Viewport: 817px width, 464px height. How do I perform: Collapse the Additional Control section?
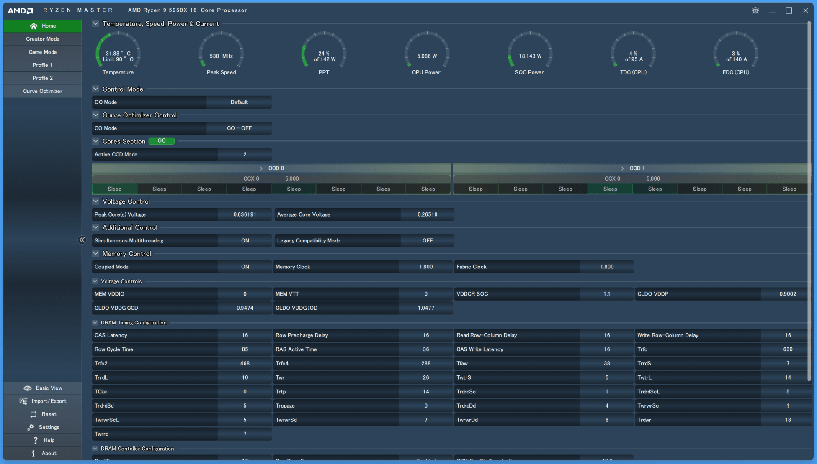coord(95,227)
